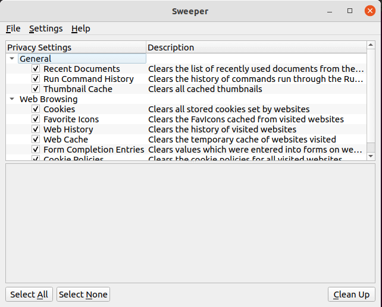Minimize the Sweeper window
The image size is (382, 307).
point(330,11)
